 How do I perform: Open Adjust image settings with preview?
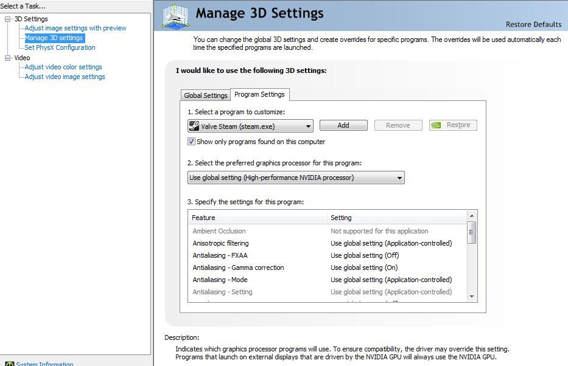pyautogui.click(x=75, y=28)
